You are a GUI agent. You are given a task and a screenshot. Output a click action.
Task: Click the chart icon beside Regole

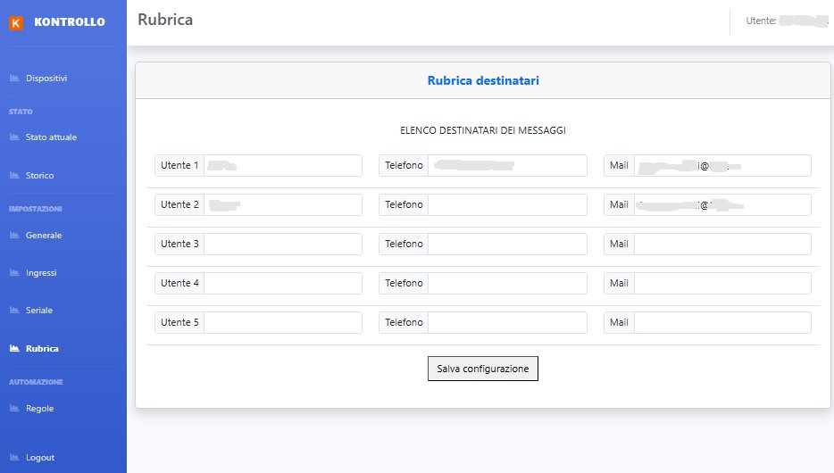[14, 408]
